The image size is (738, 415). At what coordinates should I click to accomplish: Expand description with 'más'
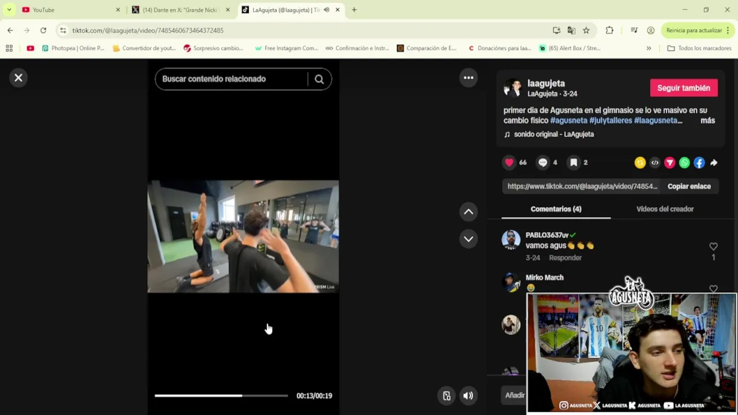[x=707, y=120]
